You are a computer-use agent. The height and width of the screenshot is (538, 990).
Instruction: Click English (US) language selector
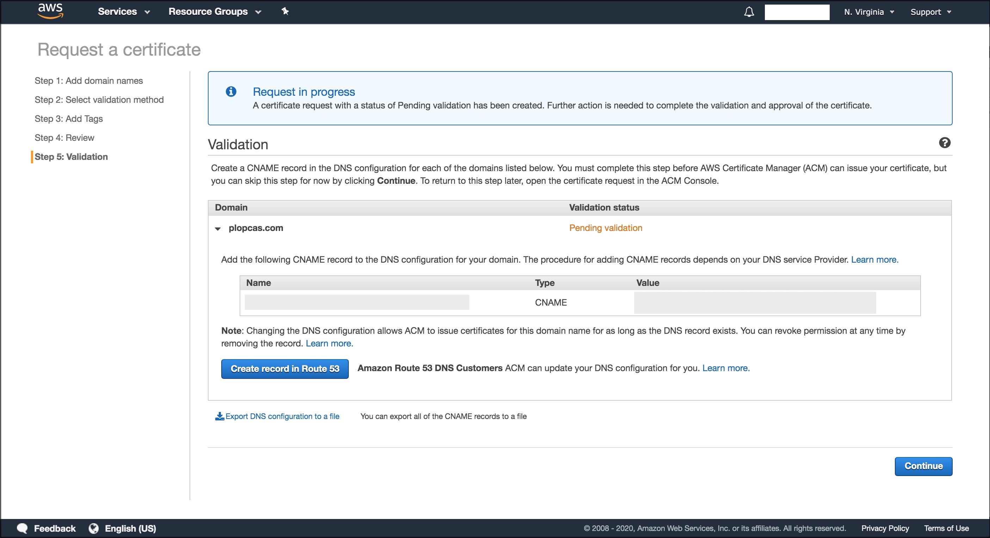click(x=130, y=528)
